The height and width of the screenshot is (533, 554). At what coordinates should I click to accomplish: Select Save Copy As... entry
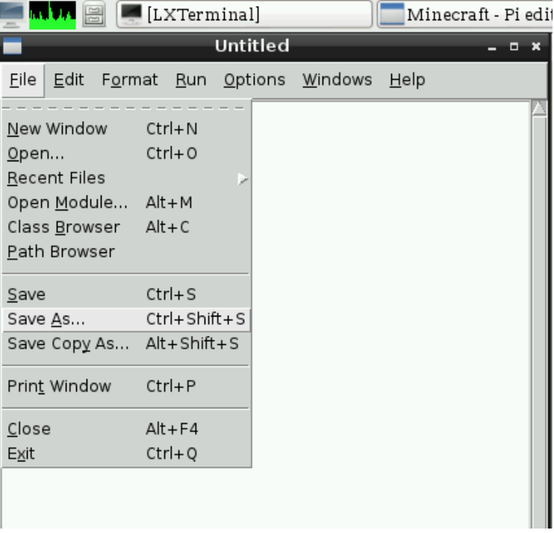point(126,344)
